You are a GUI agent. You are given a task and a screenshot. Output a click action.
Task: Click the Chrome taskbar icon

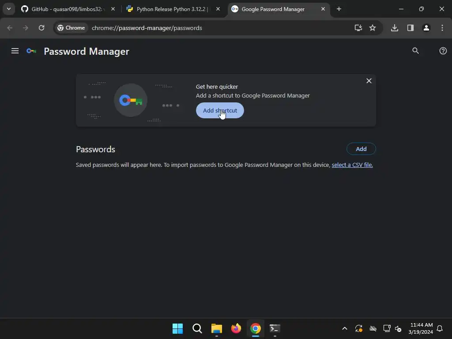pyautogui.click(x=256, y=328)
